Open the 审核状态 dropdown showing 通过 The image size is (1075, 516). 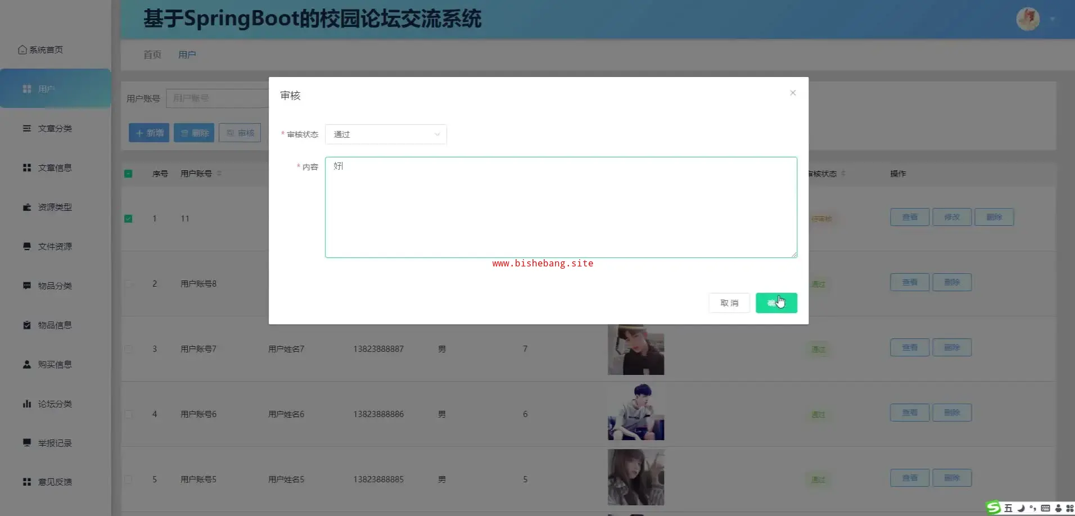click(386, 134)
